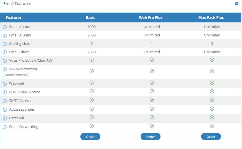The width and height of the screenshot is (242, 149).
Task: Click info icon next to Email Filters
Action: click(5, 52)
